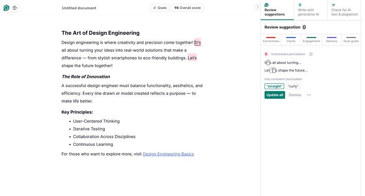Click the Continuous Learning bullet
Viewport: 365px width, 196px height.
(x=93, y=144)
